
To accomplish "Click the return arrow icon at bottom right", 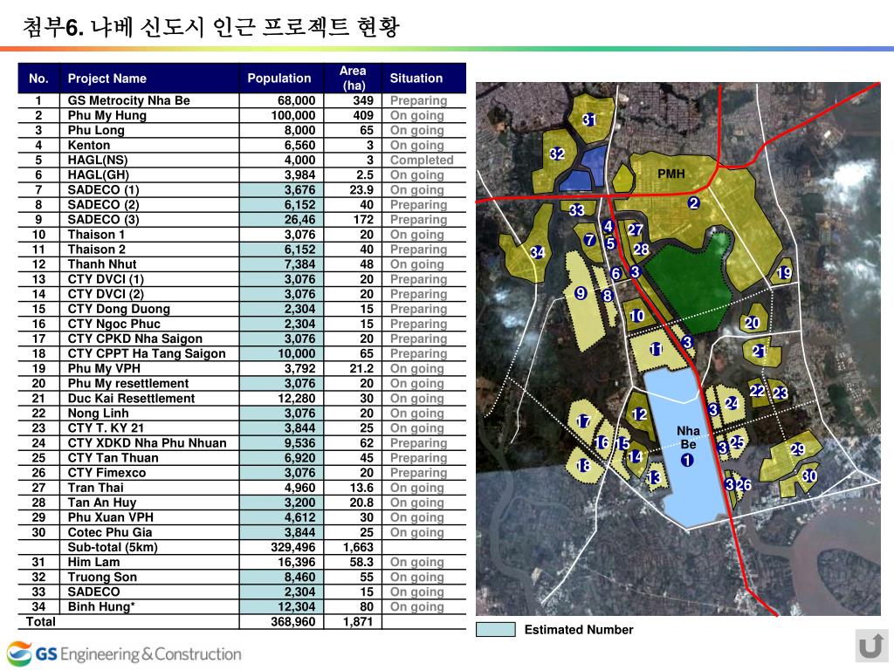I will [x=871, y=646].
